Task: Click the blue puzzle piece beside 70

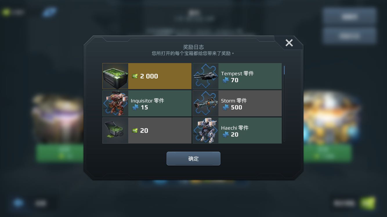Action: (x=225, y=80)
